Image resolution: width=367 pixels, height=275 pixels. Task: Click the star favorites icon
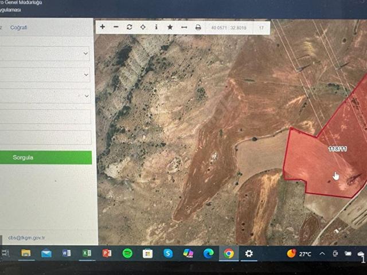coord(170,27)
